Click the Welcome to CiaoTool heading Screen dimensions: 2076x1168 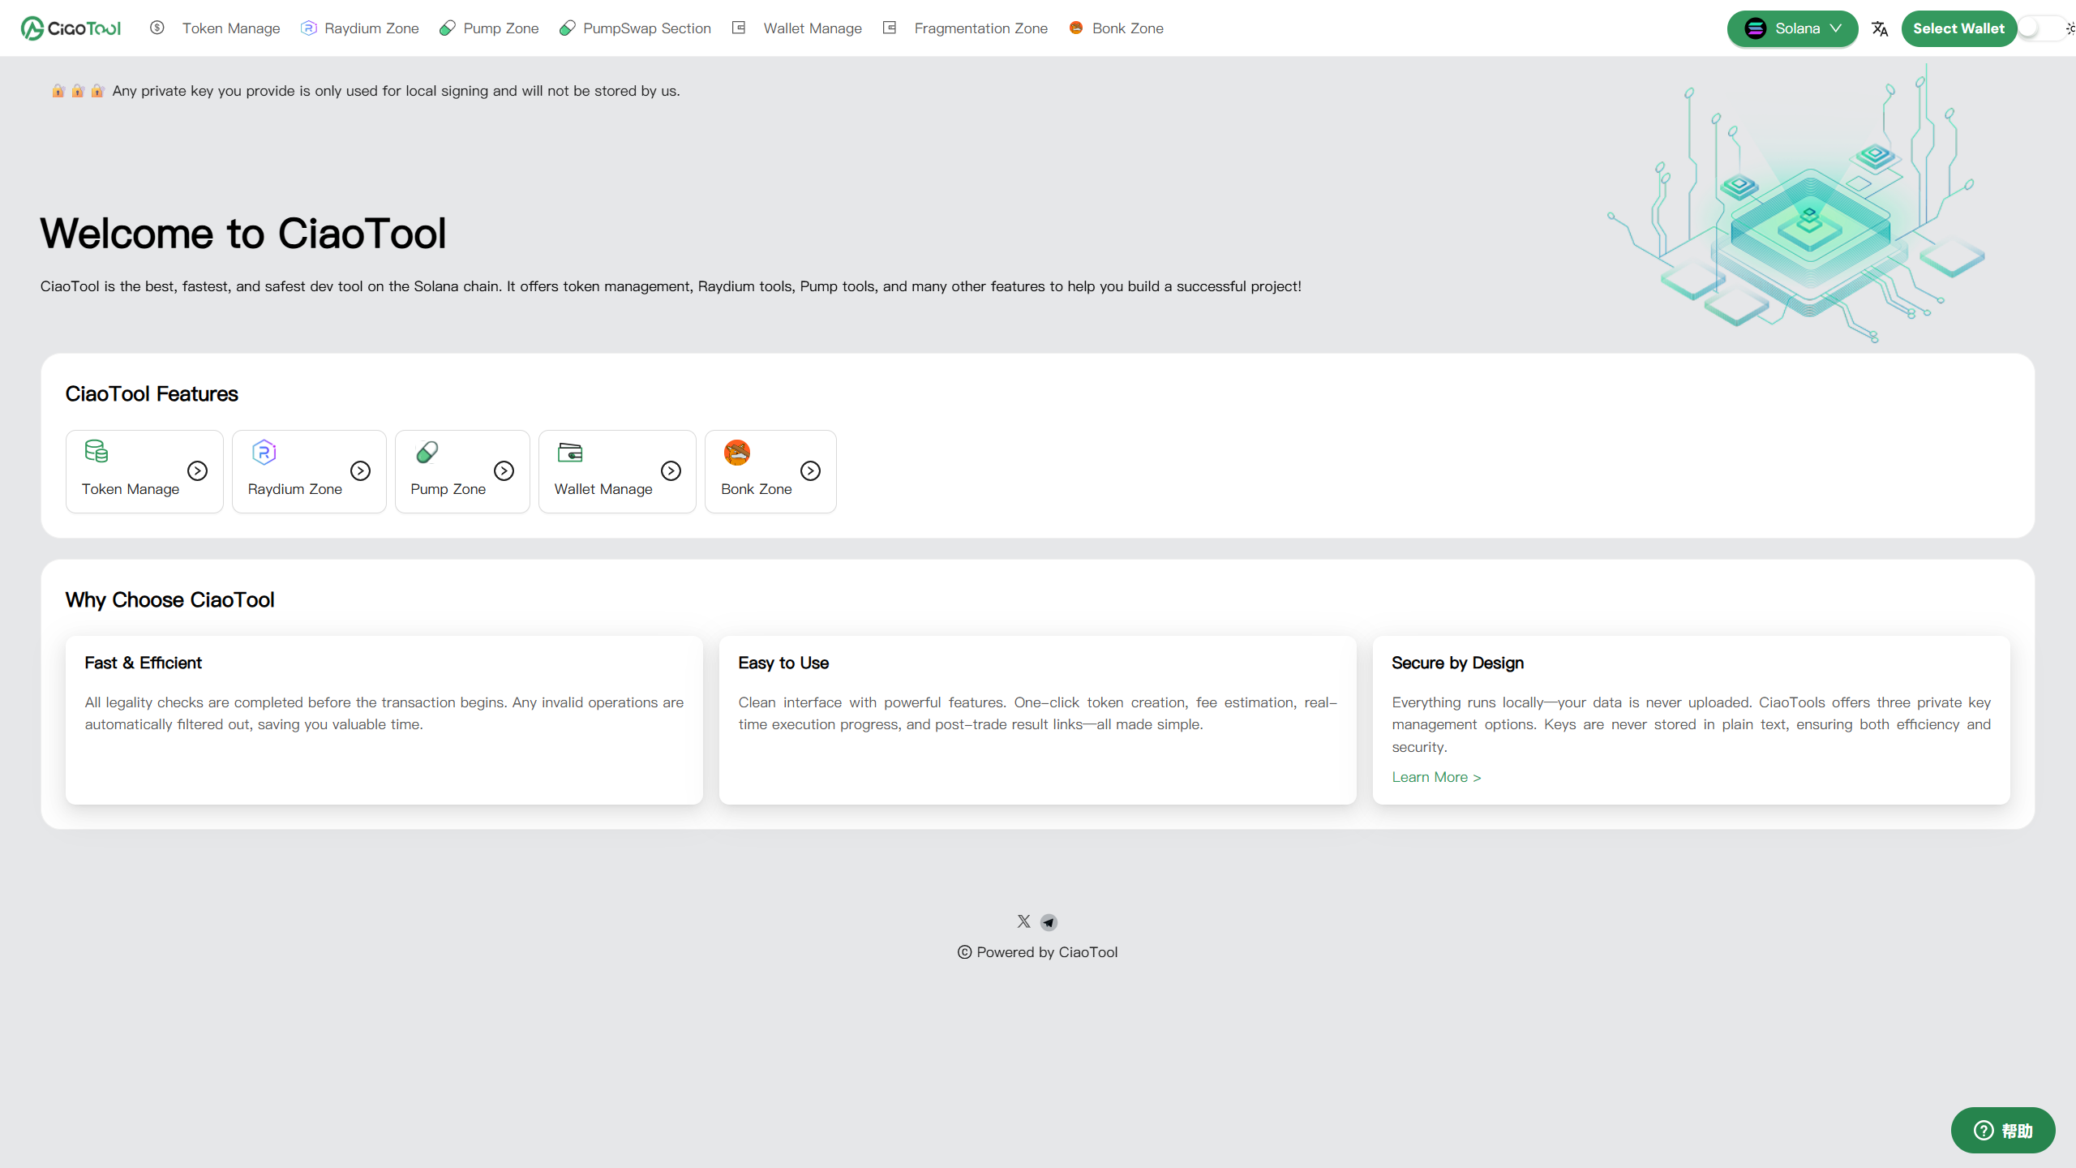(x=243, y=234)
